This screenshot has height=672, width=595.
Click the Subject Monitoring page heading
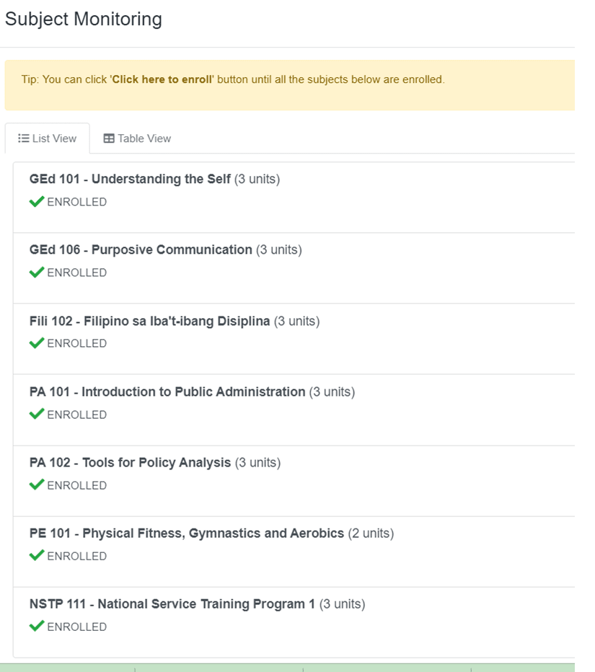[x=84, y=19]
